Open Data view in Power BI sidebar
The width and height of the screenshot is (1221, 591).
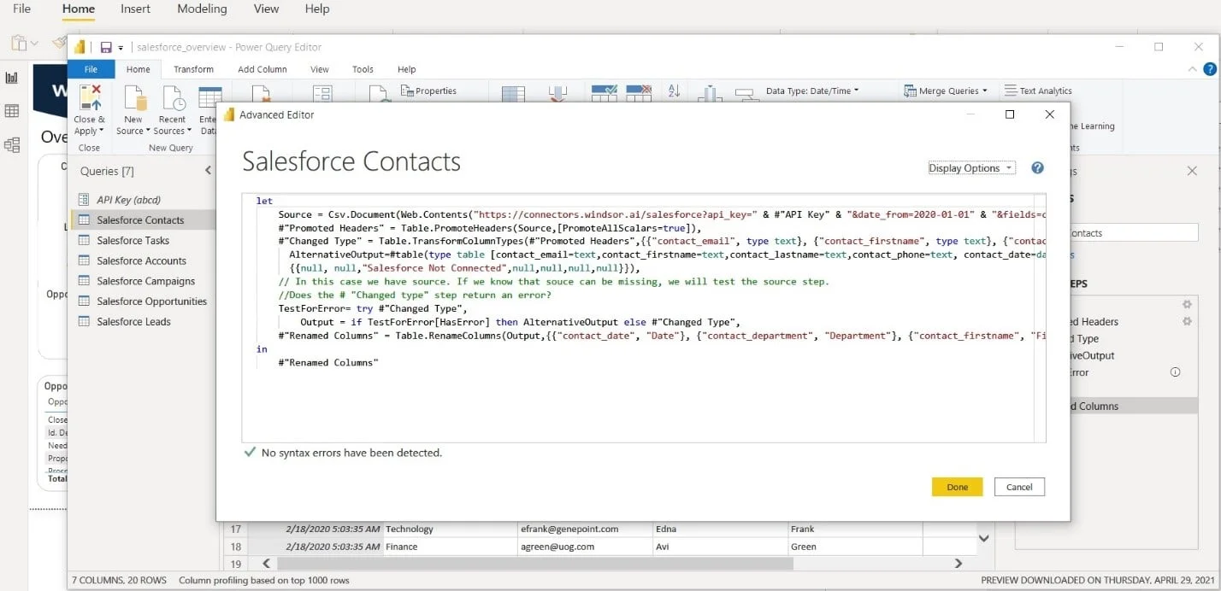pyautogui.click(x=12, y=111)
